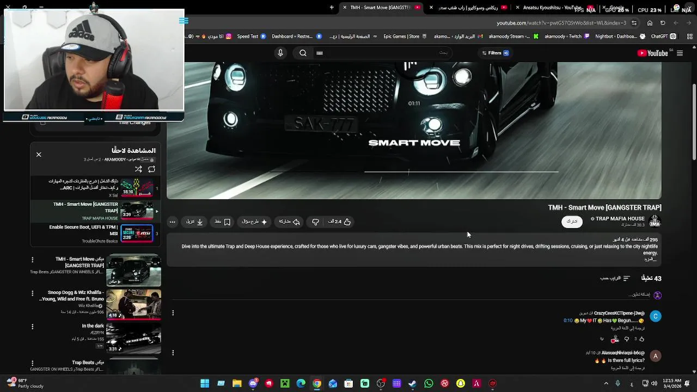Like the TMH Smart Move video

(339, 222)
